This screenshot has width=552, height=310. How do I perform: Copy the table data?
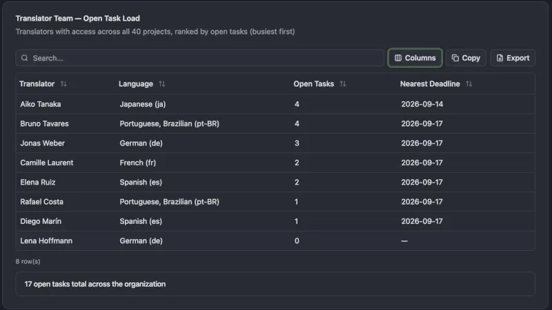coord(466,58)
